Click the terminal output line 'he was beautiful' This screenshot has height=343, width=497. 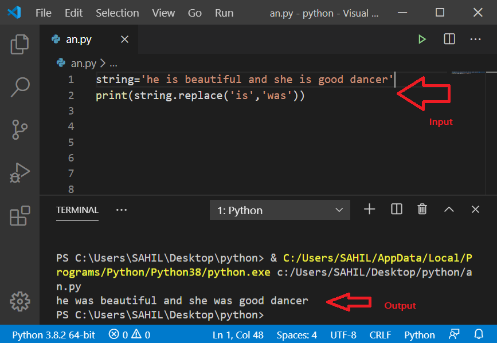(182, 300)
